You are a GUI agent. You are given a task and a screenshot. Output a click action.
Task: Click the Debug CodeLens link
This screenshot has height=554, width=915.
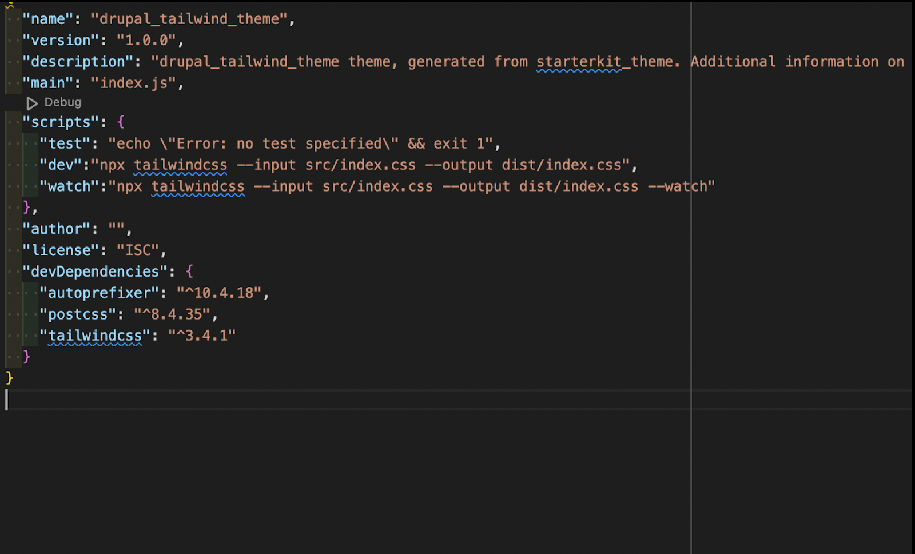(x=63, y=102)
